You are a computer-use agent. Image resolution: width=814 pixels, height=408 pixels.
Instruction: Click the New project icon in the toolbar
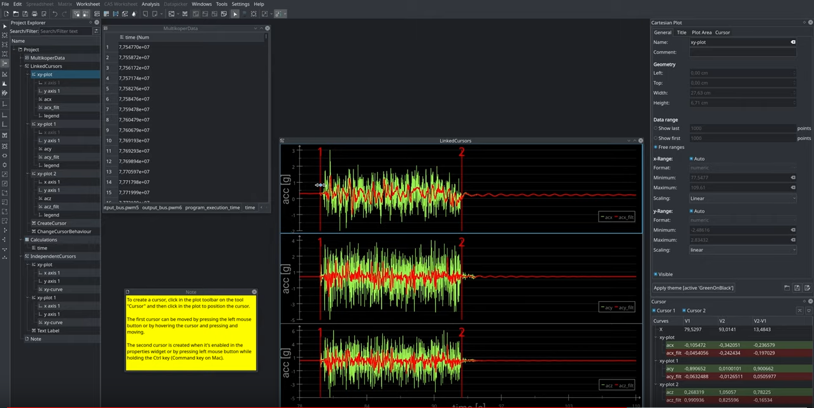[x=6, y=13]
